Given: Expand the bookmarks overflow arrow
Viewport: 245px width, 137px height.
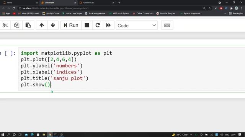Looking at the screenshot, I should coord(225,14).
